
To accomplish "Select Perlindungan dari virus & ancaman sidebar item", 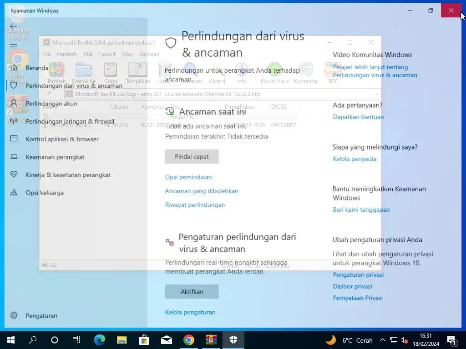I will pyautogui.click(x=74, y=86).
